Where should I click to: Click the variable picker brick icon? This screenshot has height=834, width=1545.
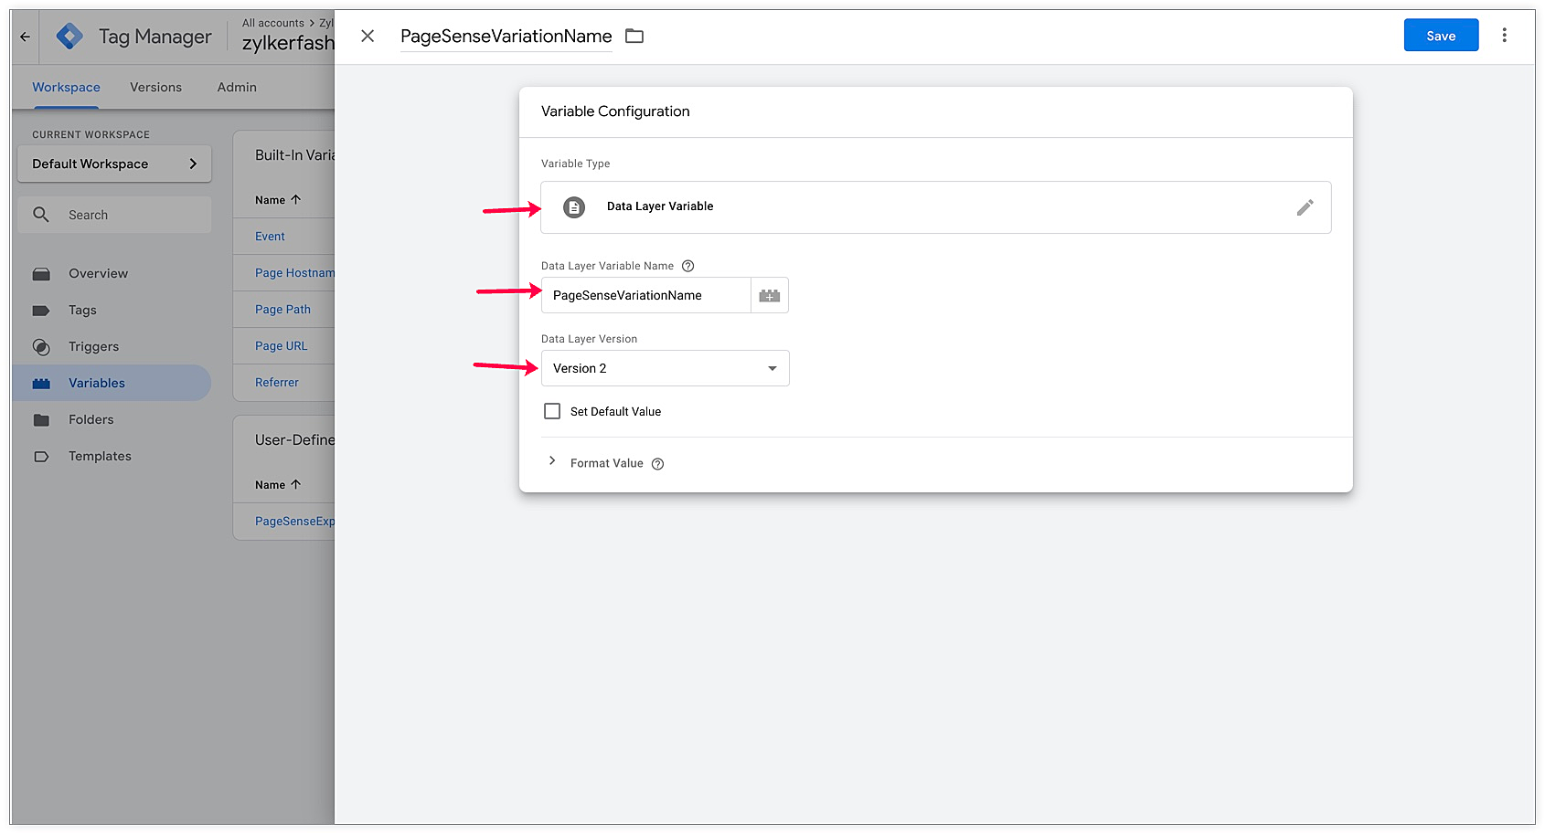(770, 296)
